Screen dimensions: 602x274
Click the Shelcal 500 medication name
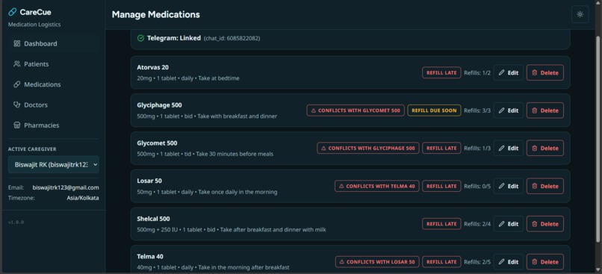(153, 219)
